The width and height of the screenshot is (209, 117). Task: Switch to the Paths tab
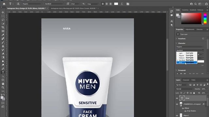tap(193, 80)
